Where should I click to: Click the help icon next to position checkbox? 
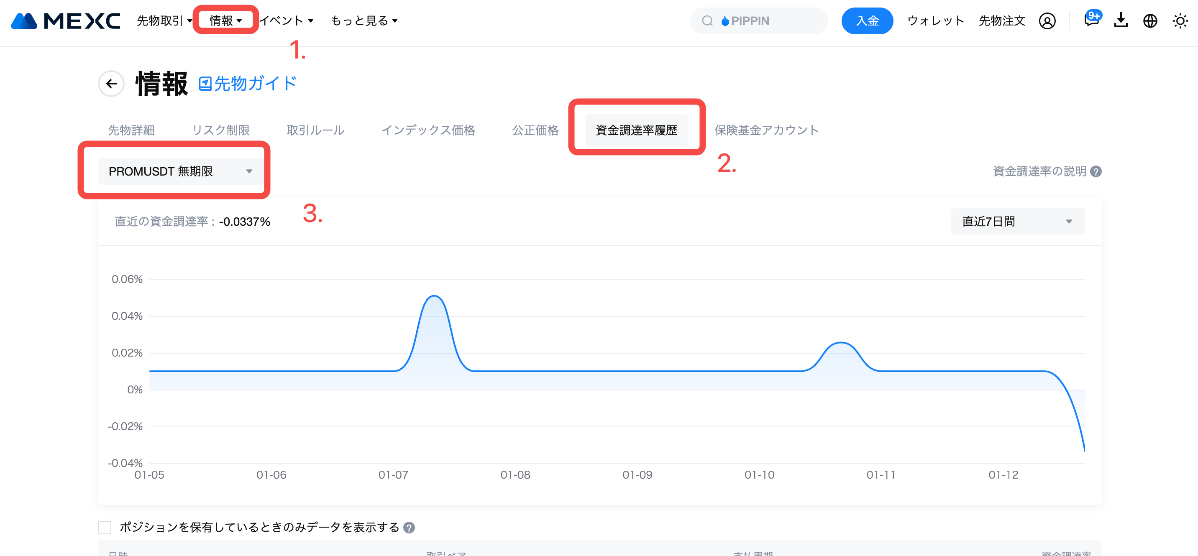[x=409, y=528]
